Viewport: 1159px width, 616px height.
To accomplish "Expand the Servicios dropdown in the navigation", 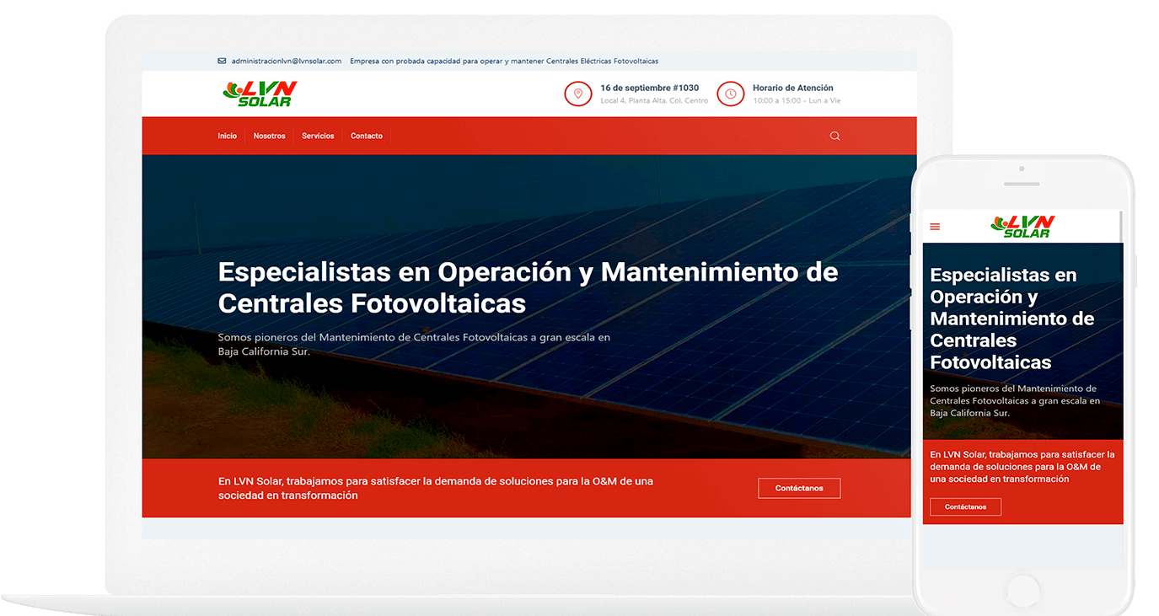I will coord(318,135).
